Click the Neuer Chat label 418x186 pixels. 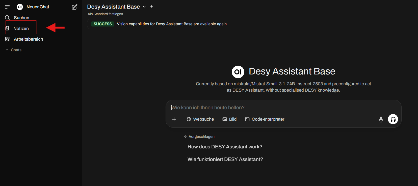(38, 7)
